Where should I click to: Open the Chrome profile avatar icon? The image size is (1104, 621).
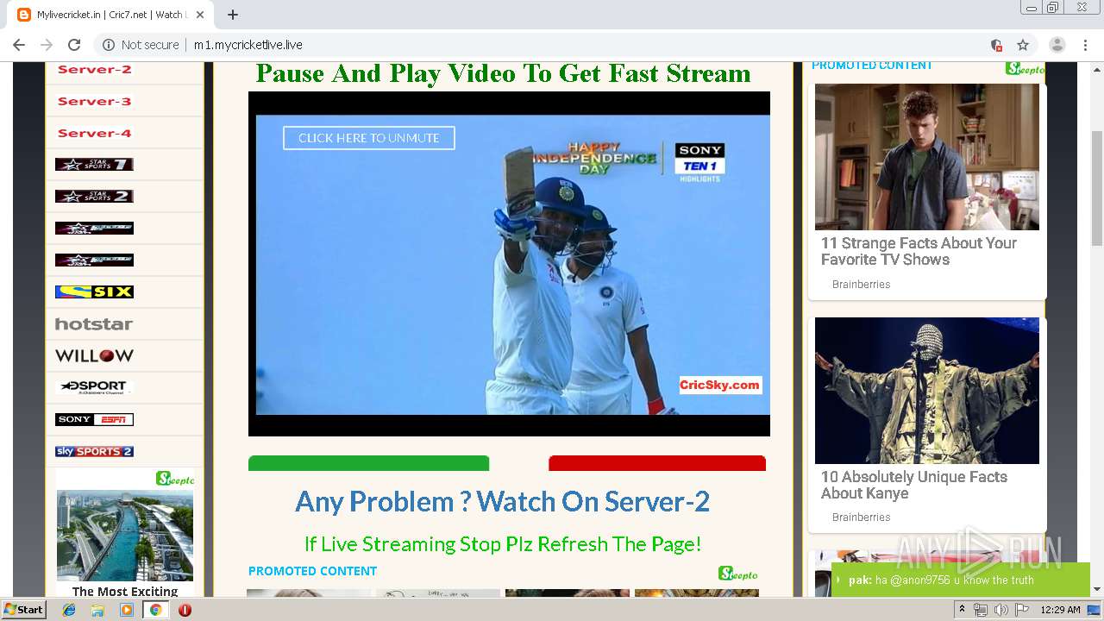[1057, 45]
